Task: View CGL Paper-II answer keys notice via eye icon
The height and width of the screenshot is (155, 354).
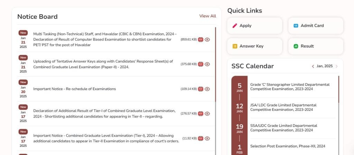Action: pos(207,64)
